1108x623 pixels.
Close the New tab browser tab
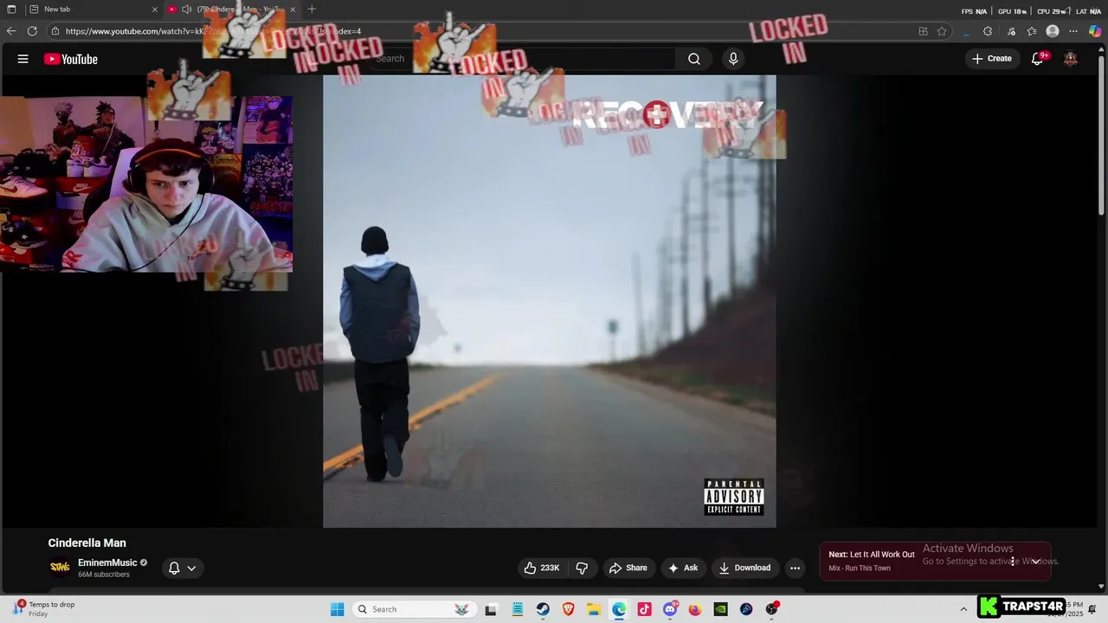[155, 10]
